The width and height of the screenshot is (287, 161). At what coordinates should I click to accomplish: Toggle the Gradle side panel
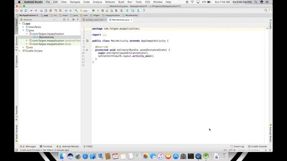click(270, 24)
